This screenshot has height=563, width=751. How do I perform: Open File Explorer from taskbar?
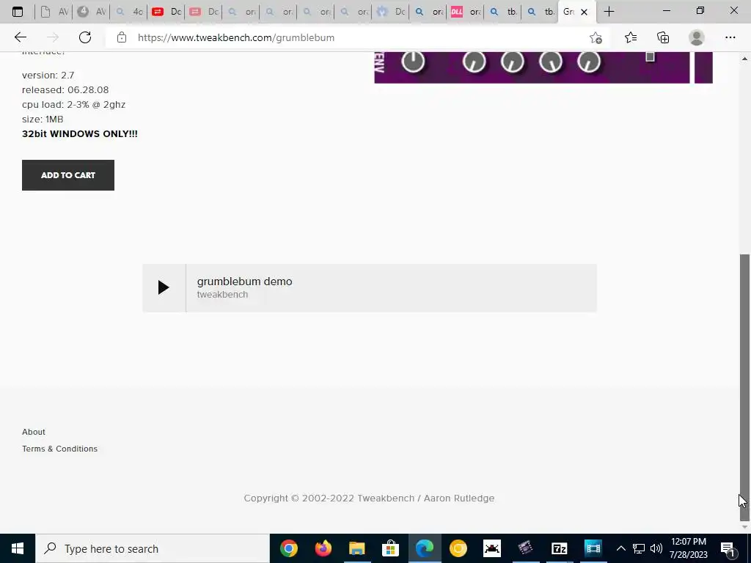357,548
